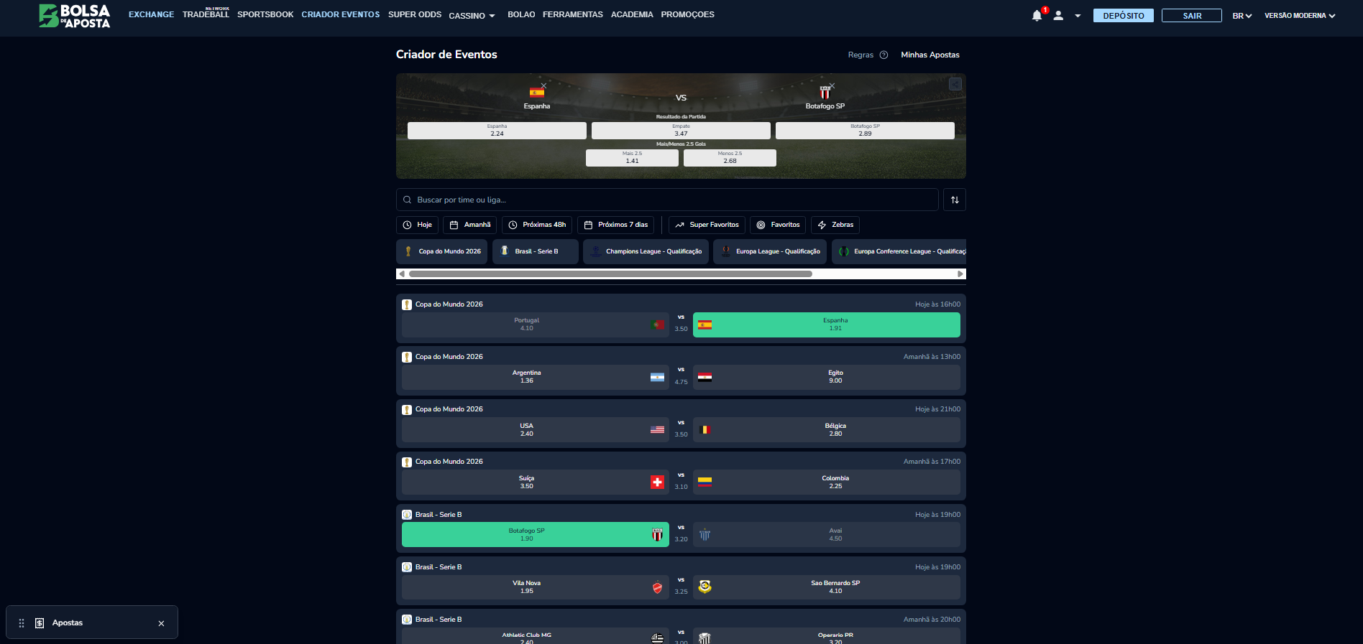Viewport: 1363px width, 644px height.
Task: Go to the Bolao page
Action: tap(521, 14)
